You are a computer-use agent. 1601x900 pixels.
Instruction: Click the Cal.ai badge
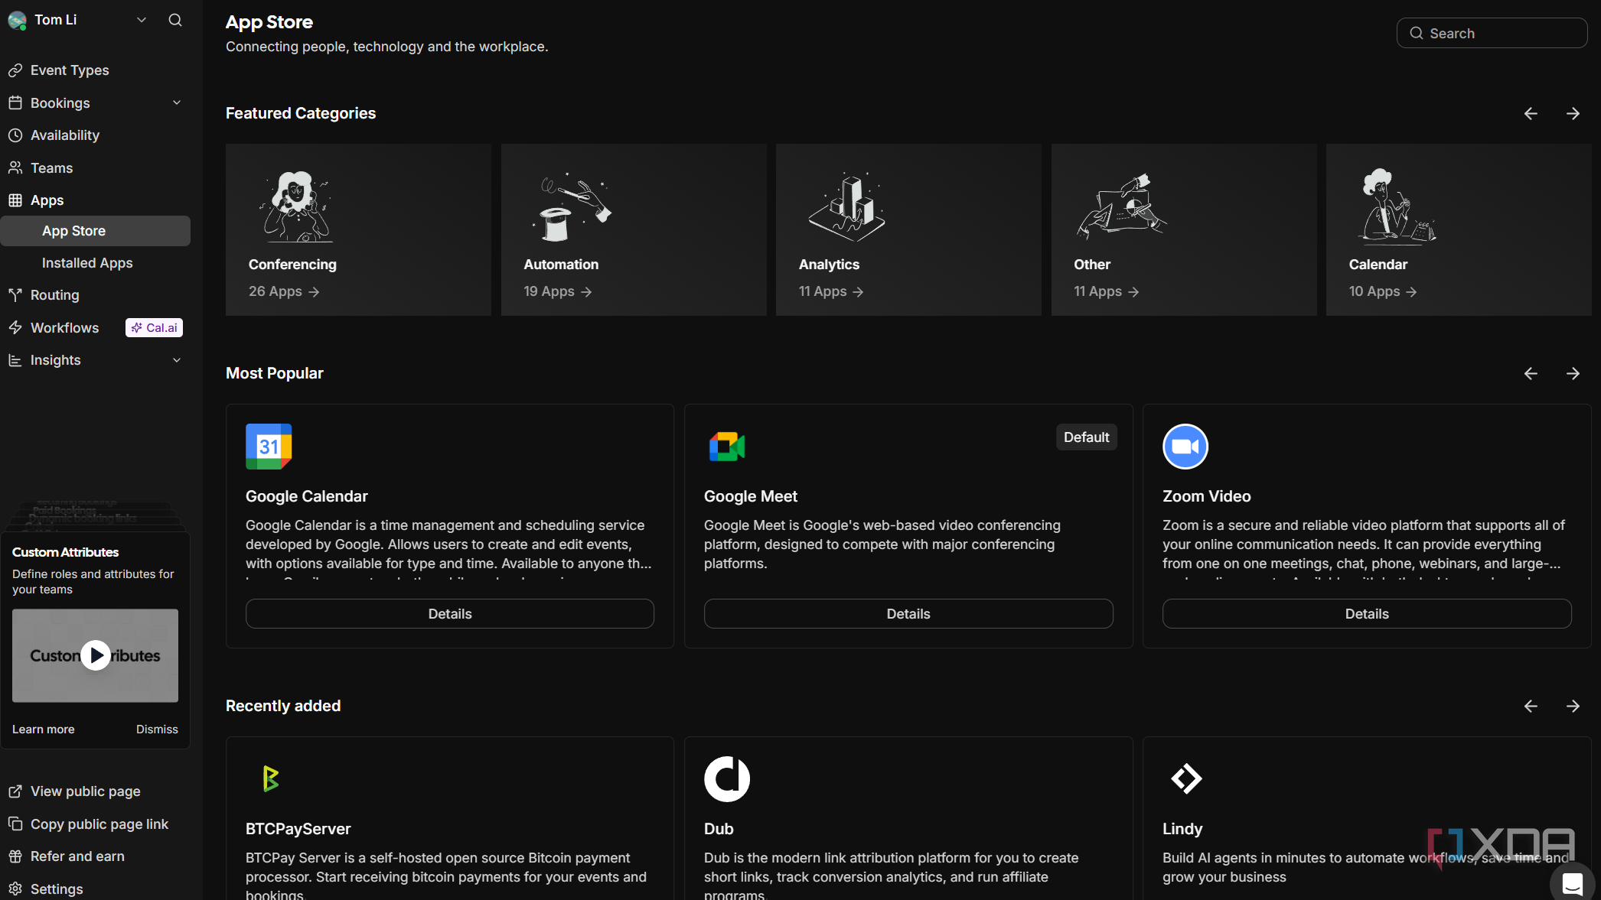click(x=154, y=328)
